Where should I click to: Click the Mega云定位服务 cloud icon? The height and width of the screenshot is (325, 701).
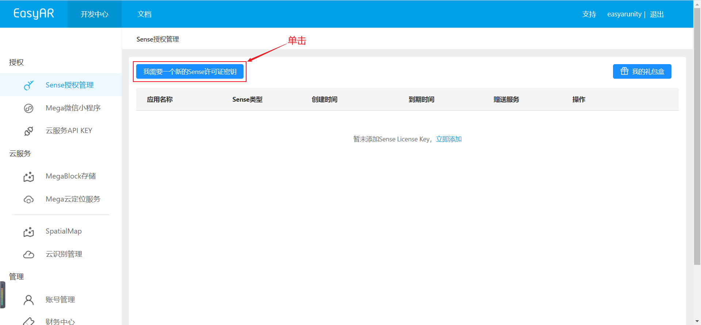[28, 200]
